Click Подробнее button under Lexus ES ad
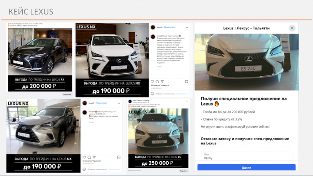Screen dimensions: 313x176 click(183, 171)
